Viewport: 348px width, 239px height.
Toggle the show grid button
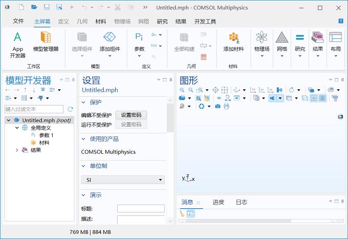(322, 98)
